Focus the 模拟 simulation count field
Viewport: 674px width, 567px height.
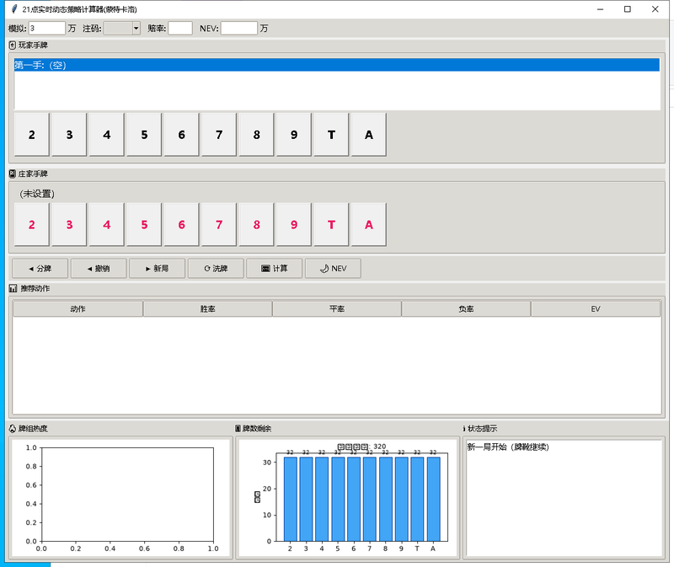[x=47, y=29]
